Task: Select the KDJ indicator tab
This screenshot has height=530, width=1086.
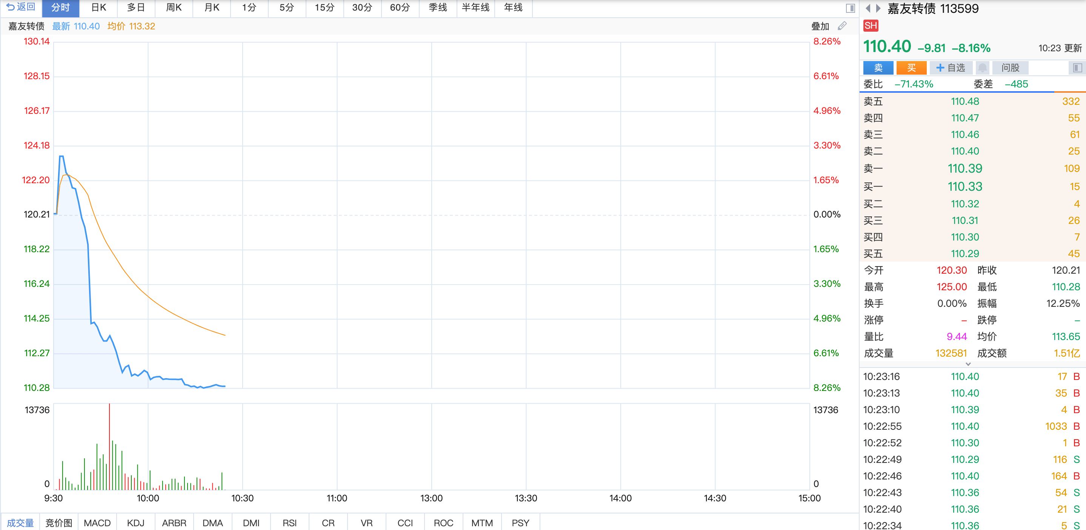Action: pyautogui.click(x=136, y=523)
